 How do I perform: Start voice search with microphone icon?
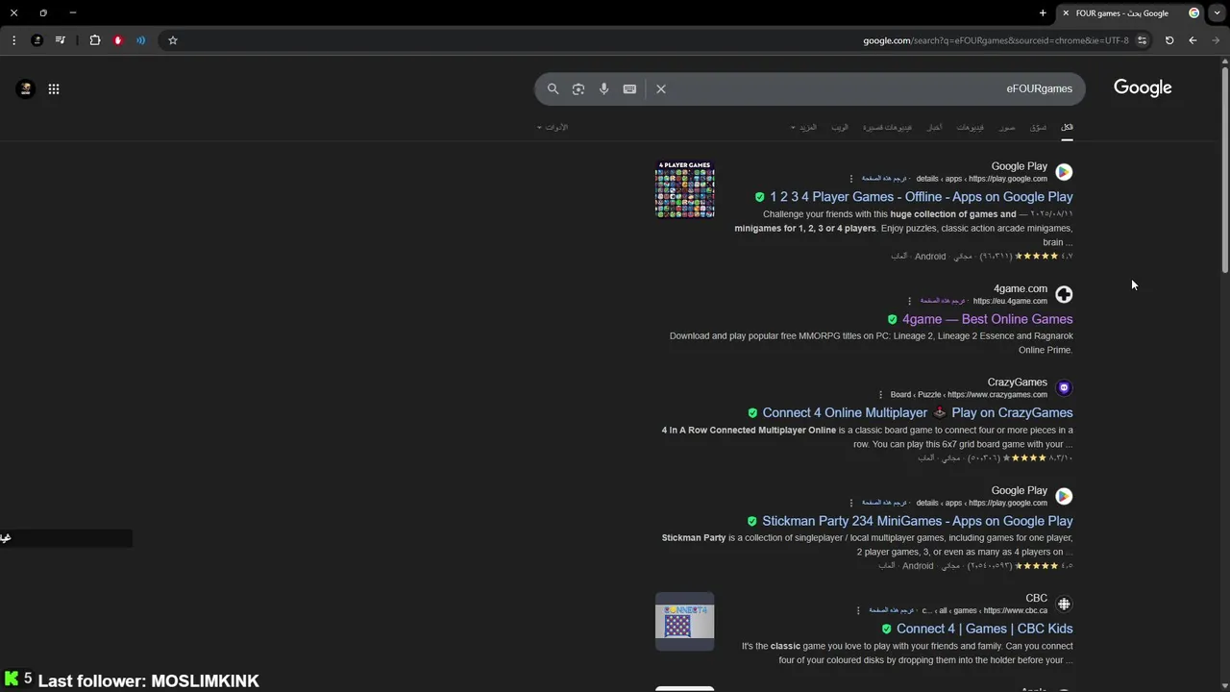click(x=603, y=88)
